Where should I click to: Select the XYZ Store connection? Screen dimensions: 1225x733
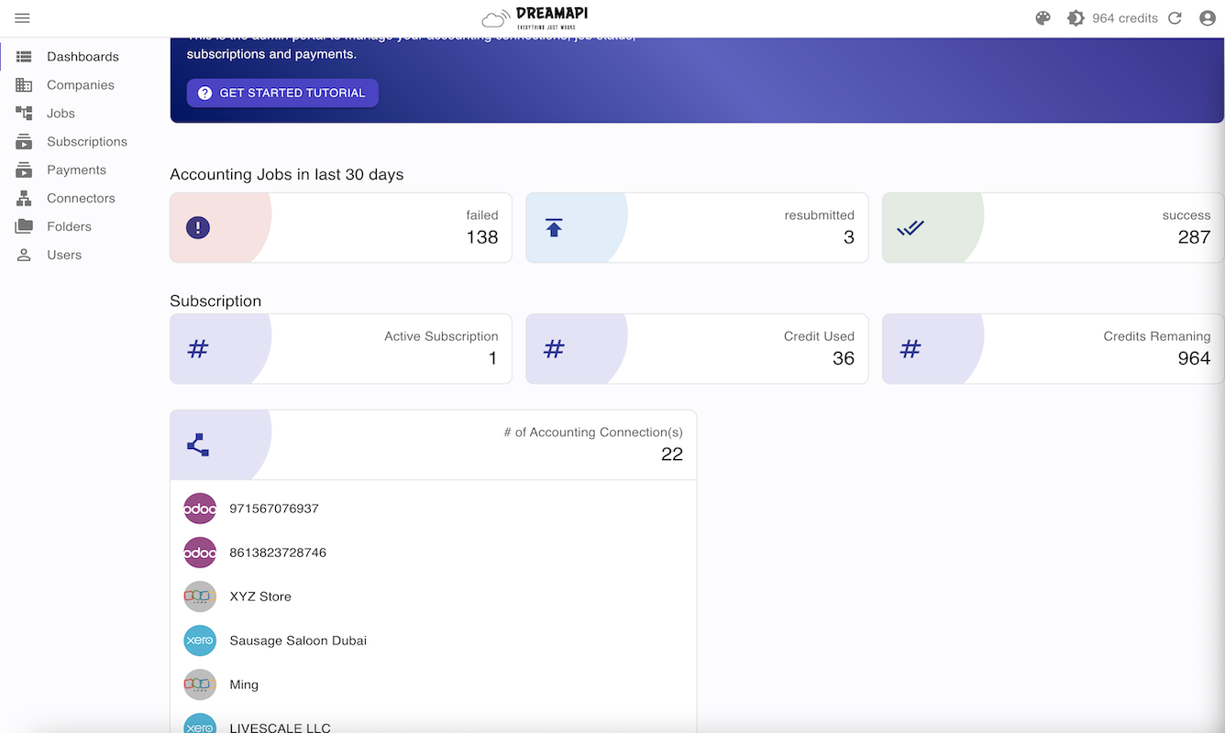(x=433, y=596)
